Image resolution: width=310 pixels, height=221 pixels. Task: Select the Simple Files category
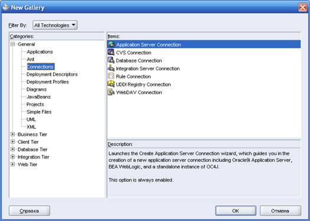point(39,112)
